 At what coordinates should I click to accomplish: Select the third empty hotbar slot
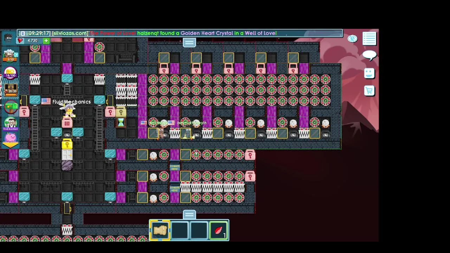tap(199, 231)
